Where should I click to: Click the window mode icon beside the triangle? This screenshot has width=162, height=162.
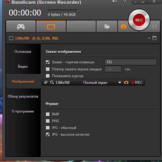click(154, 38)
